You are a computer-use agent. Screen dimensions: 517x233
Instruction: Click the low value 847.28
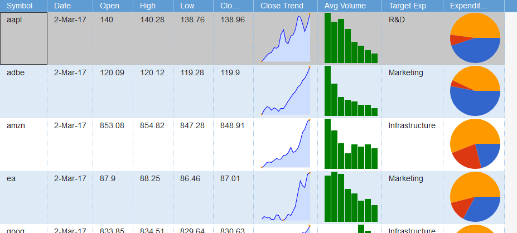point(192,125)
